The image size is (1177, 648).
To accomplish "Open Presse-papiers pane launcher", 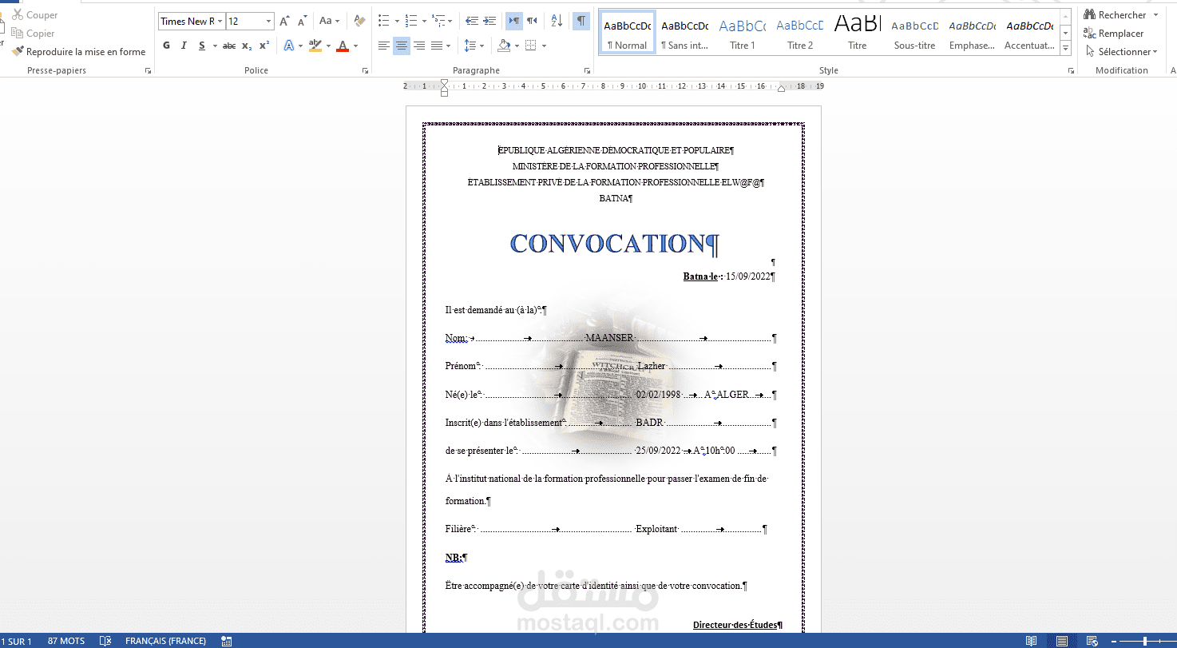I will tap(148, 71).
